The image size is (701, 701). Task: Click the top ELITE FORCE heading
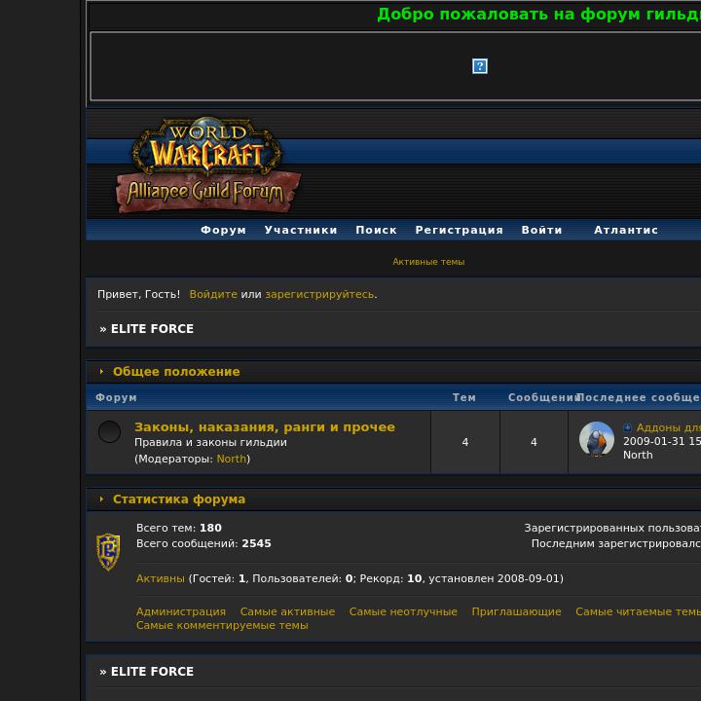point(152,329)
